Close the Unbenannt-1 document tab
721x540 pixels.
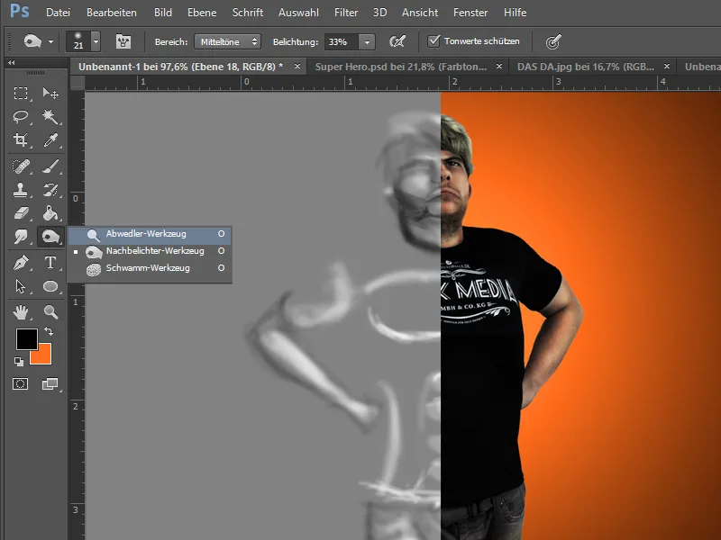click(297, 67)
